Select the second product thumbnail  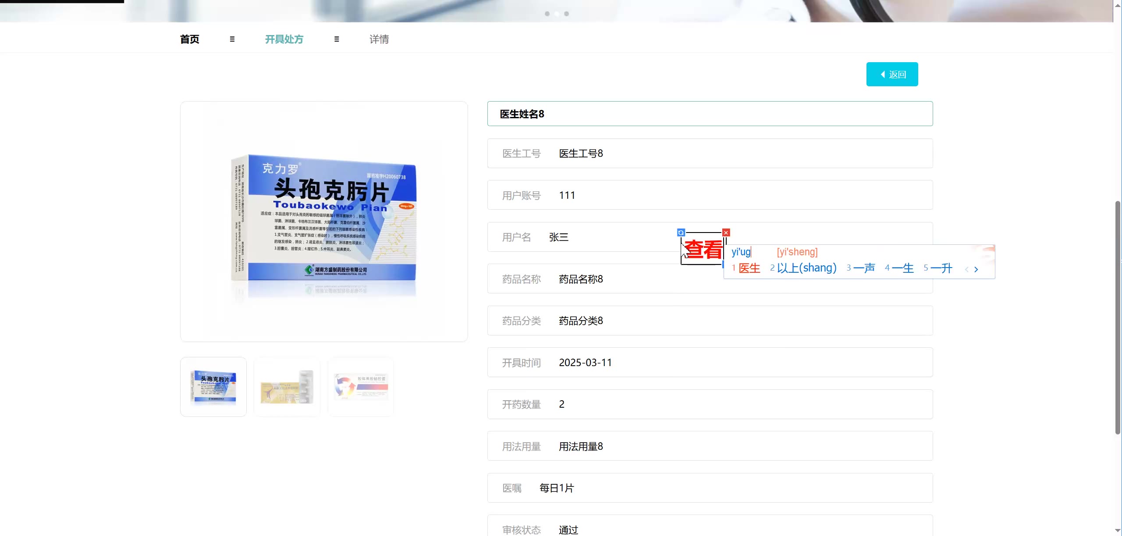(287, 387)
